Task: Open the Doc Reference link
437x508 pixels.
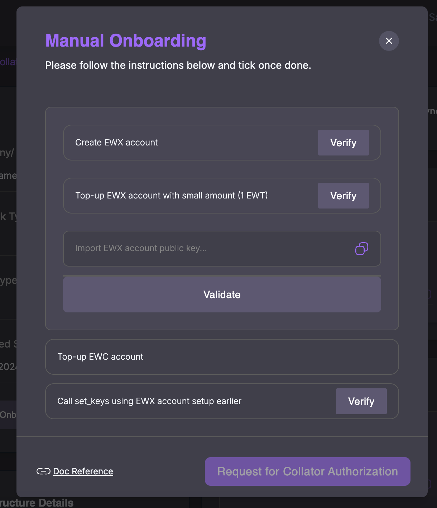Action: pos(83,471)
